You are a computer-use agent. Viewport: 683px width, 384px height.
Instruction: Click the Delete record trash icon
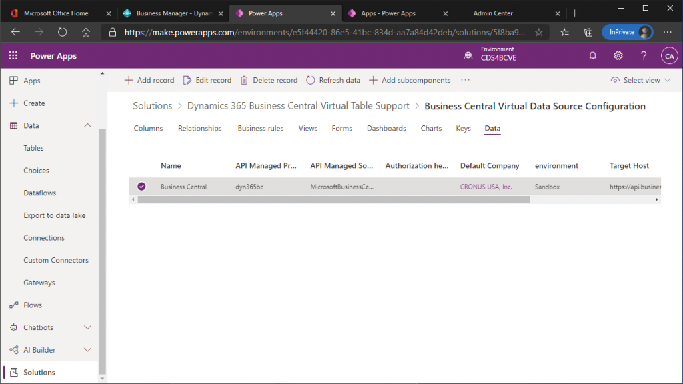[244, 80]
